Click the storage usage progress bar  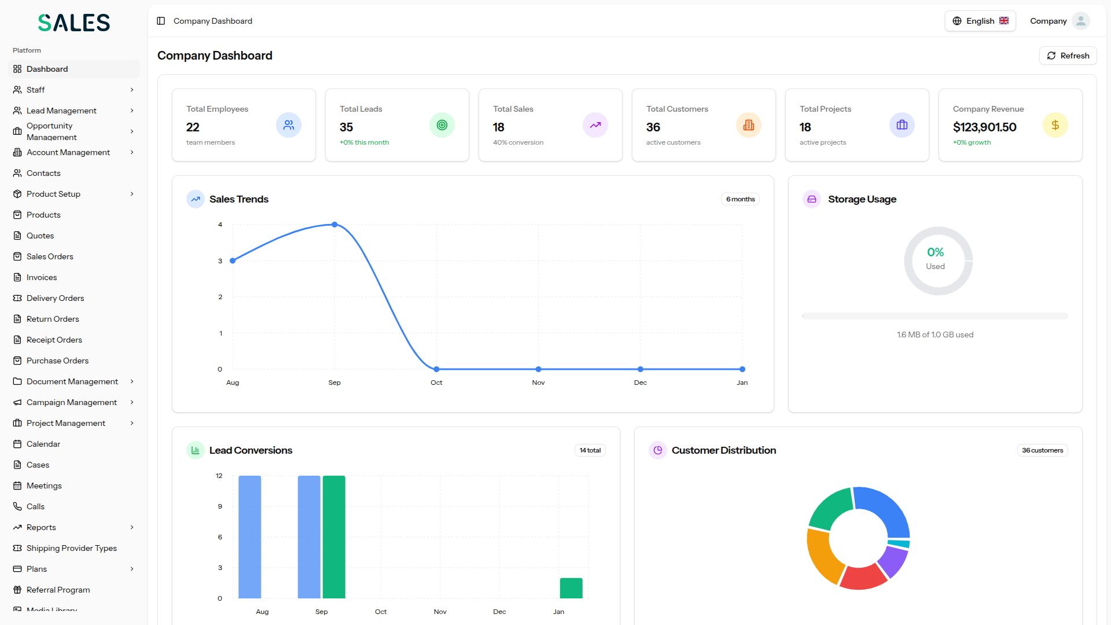(935, 316)
